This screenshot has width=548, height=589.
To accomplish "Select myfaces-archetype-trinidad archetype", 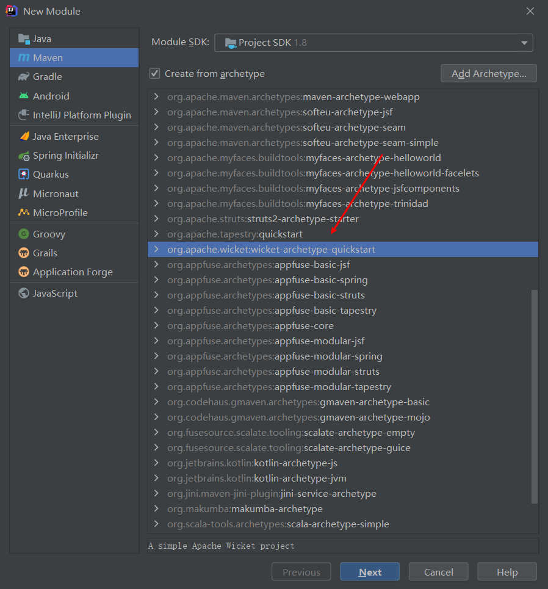I will pos(343,204).
